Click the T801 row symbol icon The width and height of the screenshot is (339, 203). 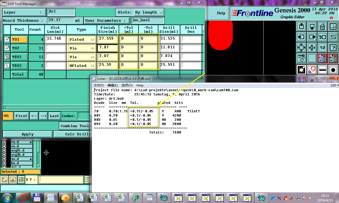7,57
